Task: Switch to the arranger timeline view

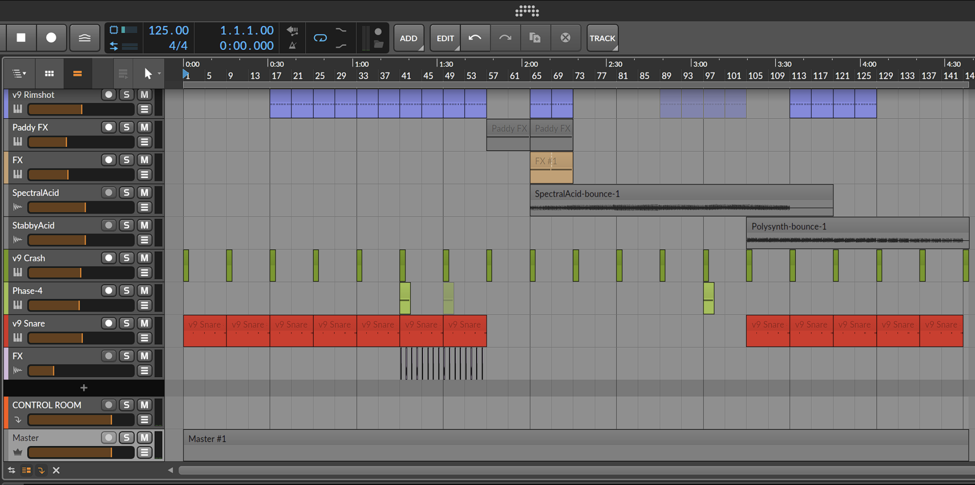Action: click(77, 73)
